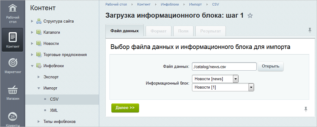Collapse the Инфоблоки tree node

[x=32, y=66]
